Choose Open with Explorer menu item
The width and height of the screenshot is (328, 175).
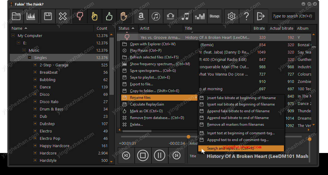pos(159,44)
